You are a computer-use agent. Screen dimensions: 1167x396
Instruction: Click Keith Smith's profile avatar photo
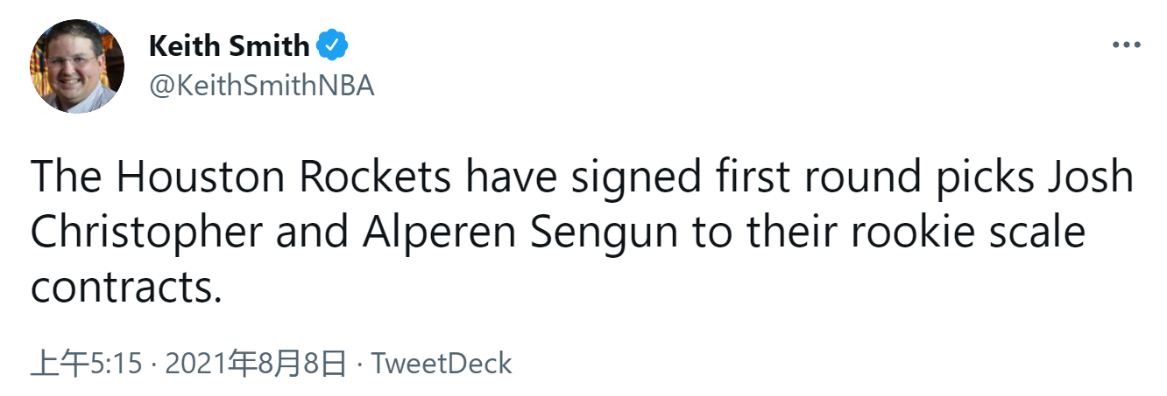[77, 66]
